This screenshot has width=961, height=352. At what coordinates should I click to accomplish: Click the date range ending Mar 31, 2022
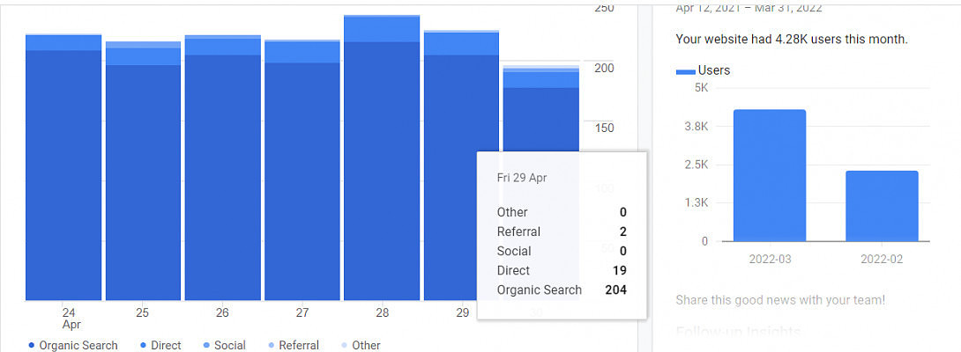click(748, 8)
